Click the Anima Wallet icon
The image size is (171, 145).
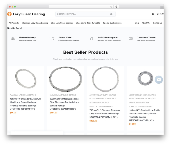(x=52, y=39)
